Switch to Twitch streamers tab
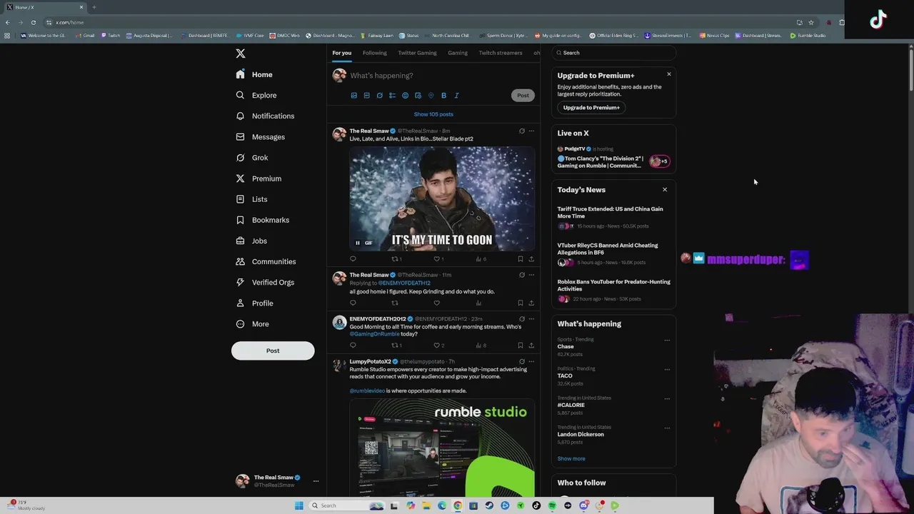The image size is (914, 514). pyautogui.click(x=501, y=53)
